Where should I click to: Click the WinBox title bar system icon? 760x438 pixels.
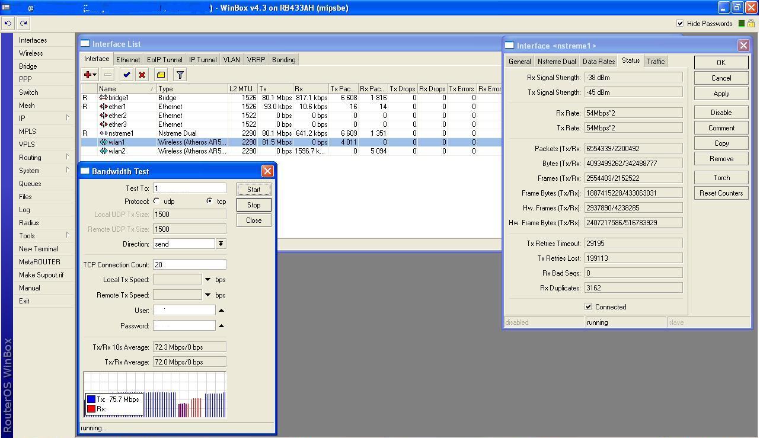click(7, 8)
